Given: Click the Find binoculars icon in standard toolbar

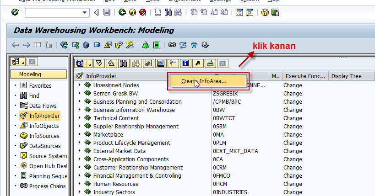Looking at the screenshot, I should point(168,12).
